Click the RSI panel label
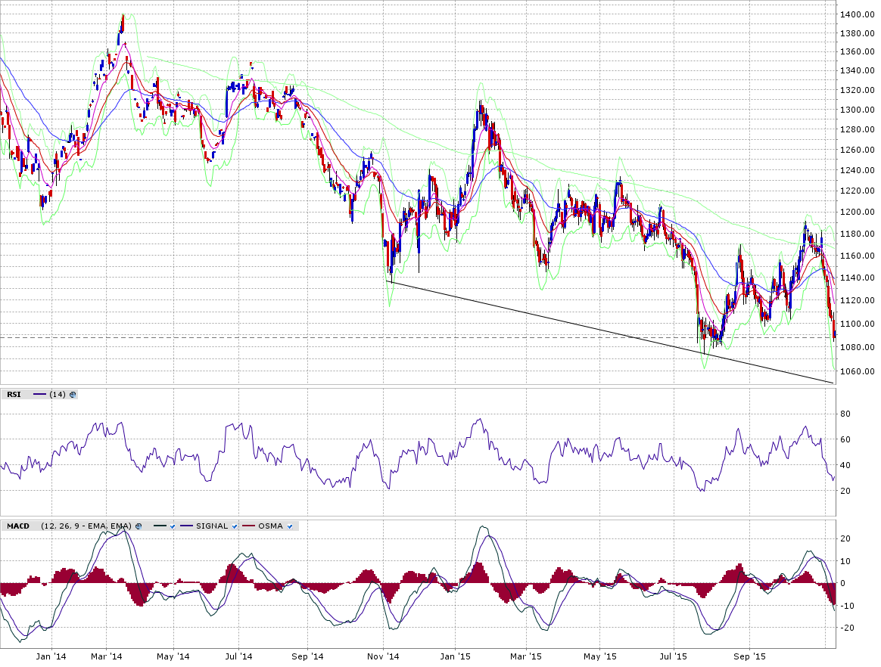This screenshot has height=667, width=881. 14,395
